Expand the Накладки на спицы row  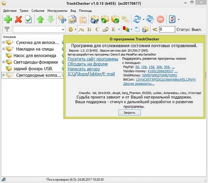coord(3,49)
